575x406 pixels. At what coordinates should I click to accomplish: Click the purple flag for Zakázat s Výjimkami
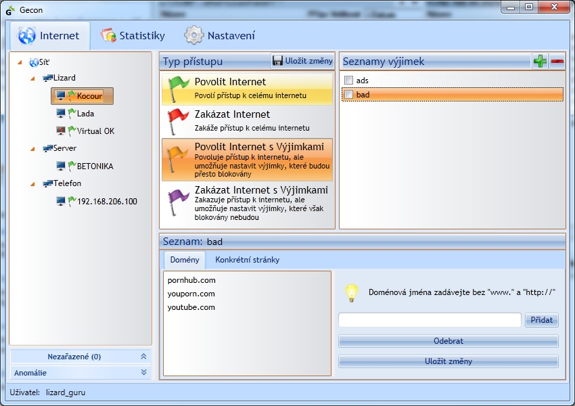(x=177, y=202)
